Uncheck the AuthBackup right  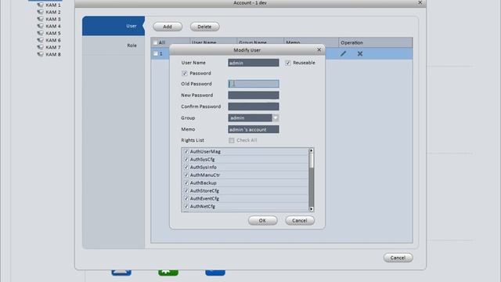coord(186,183)
